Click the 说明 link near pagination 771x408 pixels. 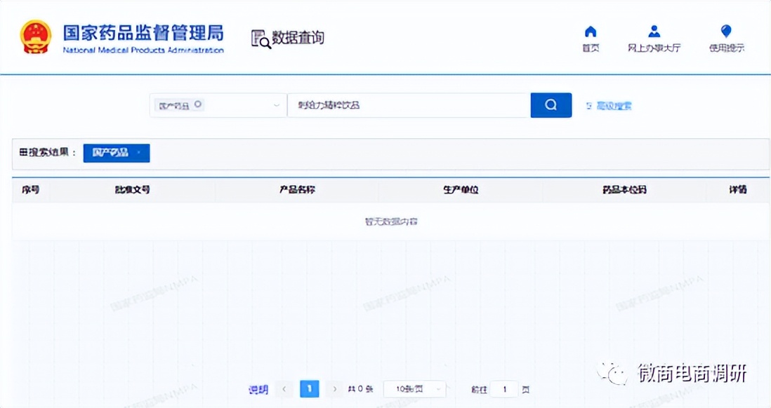[260, 389]
